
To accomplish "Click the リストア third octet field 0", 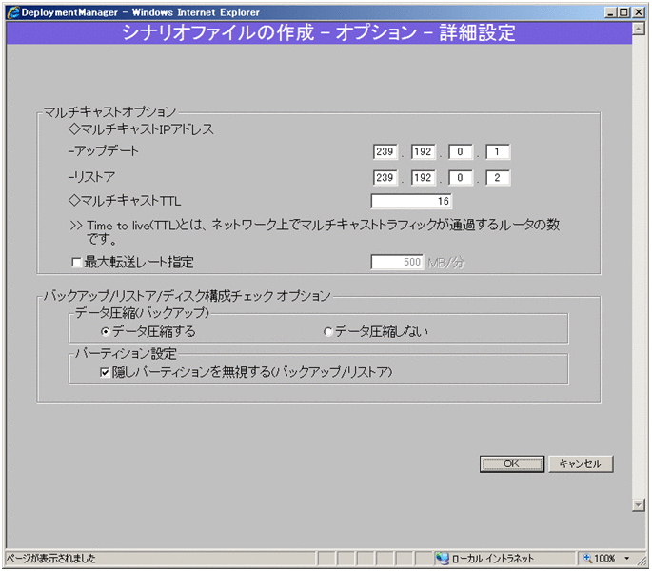I will point(461,178).
